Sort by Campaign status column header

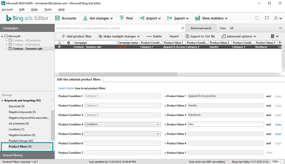[x=128, y=43]
